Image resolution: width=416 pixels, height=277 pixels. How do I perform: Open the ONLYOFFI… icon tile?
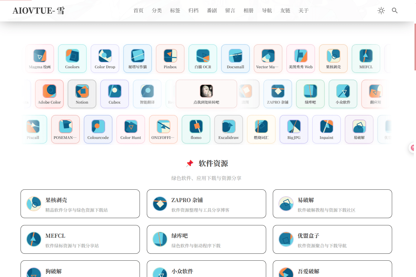pyautogui.click(x=163, y=129)
